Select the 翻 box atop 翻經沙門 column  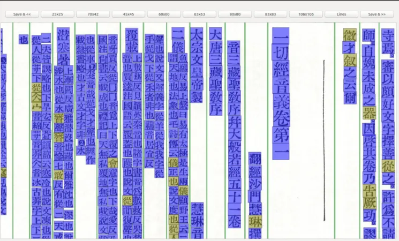255,159
